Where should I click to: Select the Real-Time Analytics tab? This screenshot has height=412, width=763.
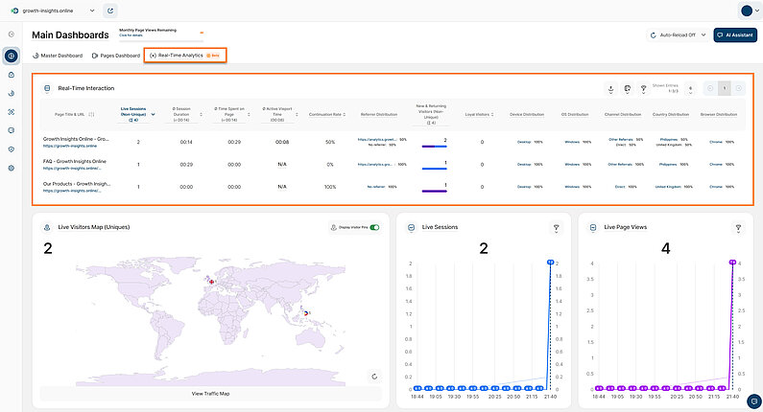pos(185,56)
